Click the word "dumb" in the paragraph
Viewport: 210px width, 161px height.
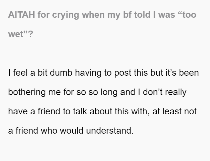coord(61,73)
